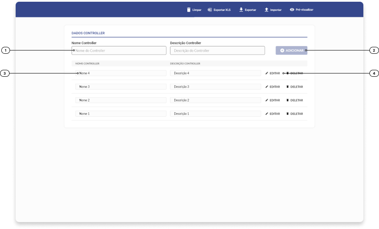Select the Nome 4 name field
The height and width of the screenshot is (229, 379).
point(121,73)
